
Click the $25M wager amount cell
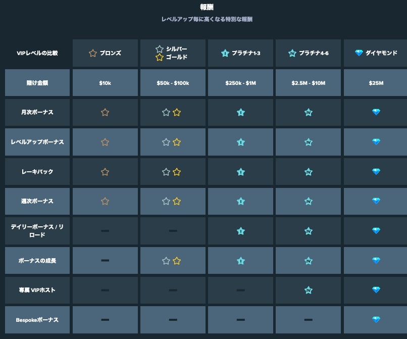tap(376, 83)
